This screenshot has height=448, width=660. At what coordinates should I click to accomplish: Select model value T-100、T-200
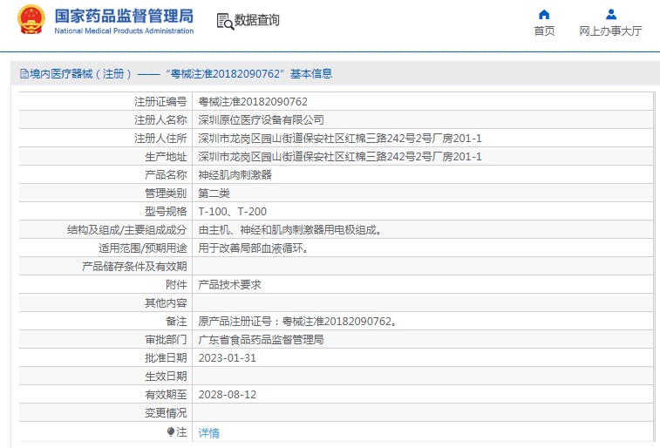(x=232, y=212)
